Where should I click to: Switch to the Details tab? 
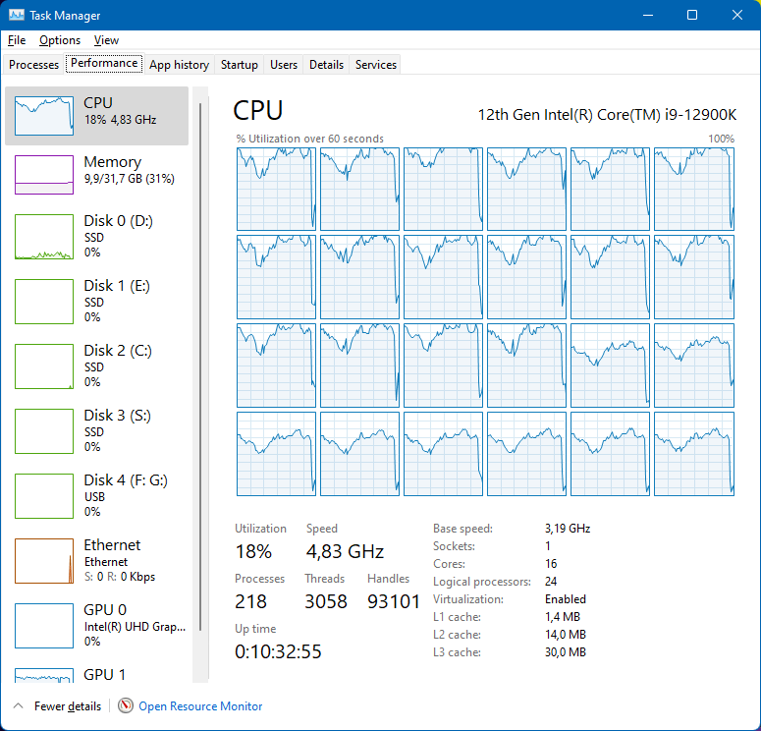326,65
